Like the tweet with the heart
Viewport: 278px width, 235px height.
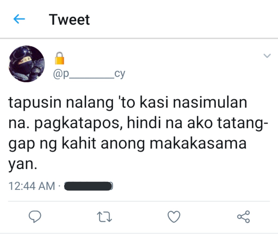(174, 217)
